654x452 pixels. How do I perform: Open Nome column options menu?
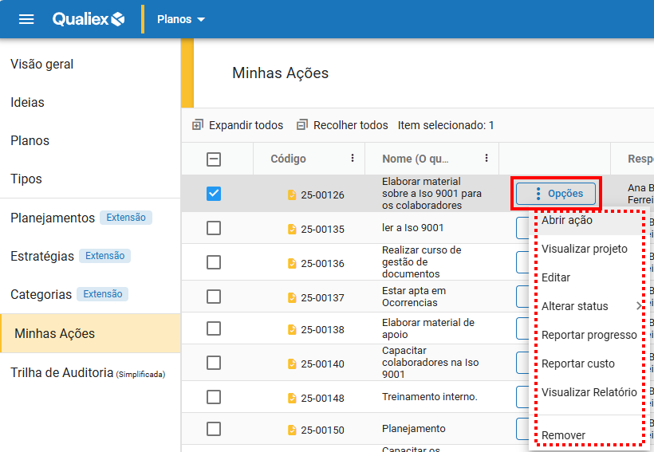487,159
